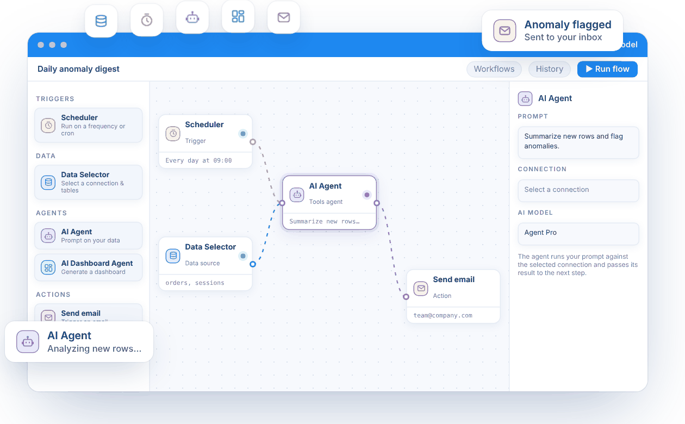This screenshot has width=685, height=424.
Task: Click the Summarize new rows… text on AI Agent node
Action: (x=325, y=222)
